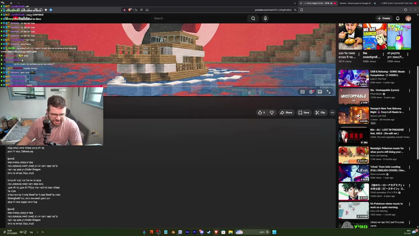419x236 pixels.
Task: Open Sonic Music Compilation video thumbnail
Action: (x=354, y=78)
